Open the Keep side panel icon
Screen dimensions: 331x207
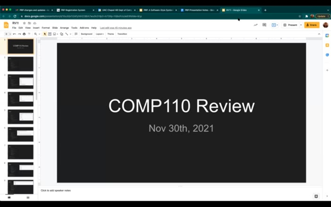point(327,45)
